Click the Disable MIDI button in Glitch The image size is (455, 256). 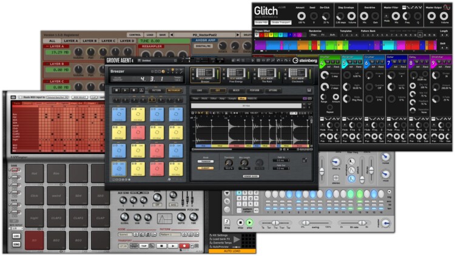tap(261, 22)
